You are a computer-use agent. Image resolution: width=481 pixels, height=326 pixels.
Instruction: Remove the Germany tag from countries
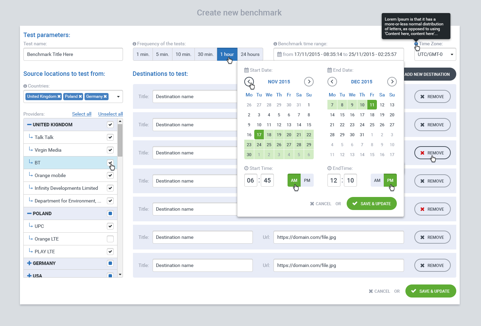point(105,97)
